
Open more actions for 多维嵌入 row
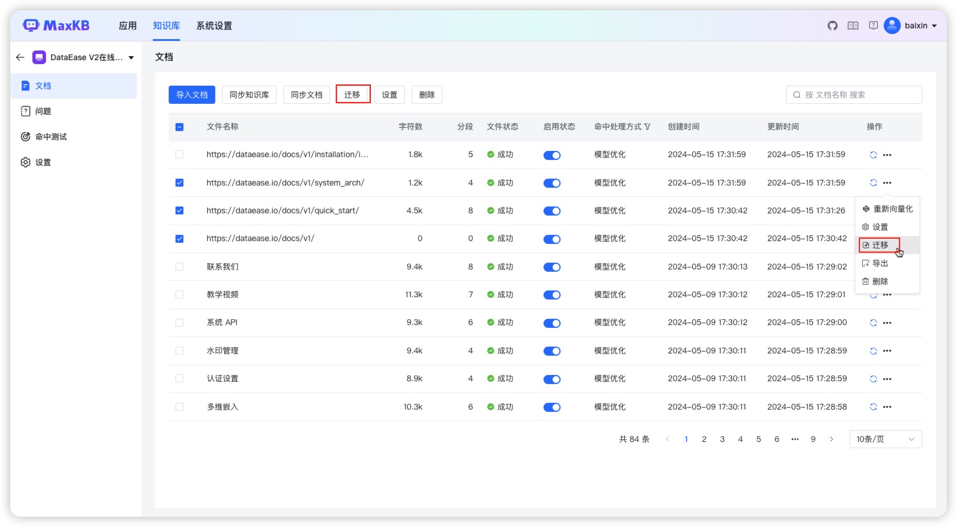click(x=887, y=407)
